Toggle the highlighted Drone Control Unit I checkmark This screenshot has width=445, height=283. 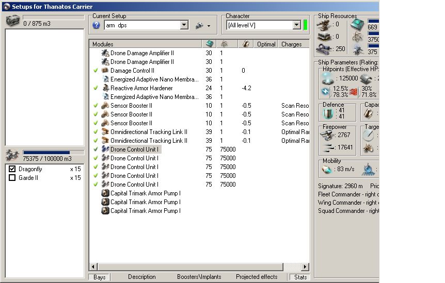coord(96,149)
